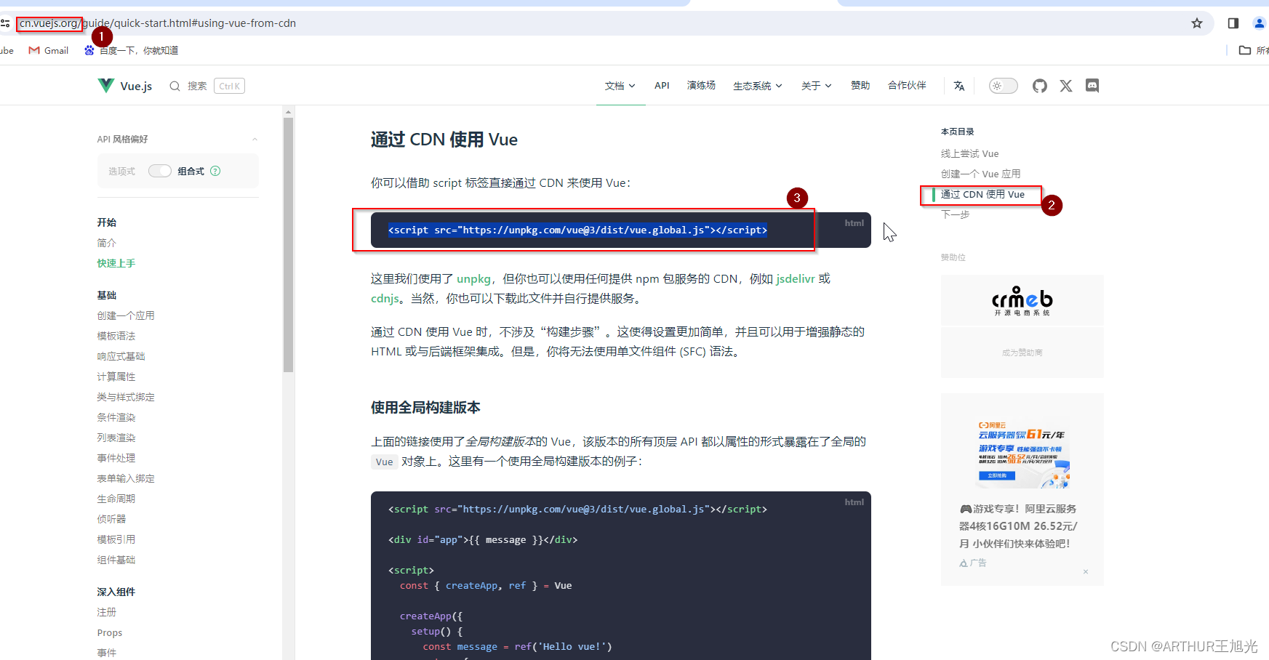Open 条件渲染 in sidebar
This screenshot has width=1269, height=660.
tap(116, 417)
